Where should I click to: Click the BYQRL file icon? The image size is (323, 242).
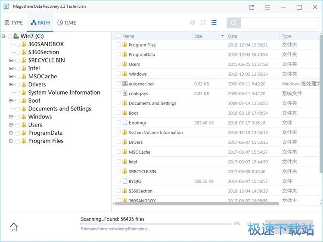point(124,181)
